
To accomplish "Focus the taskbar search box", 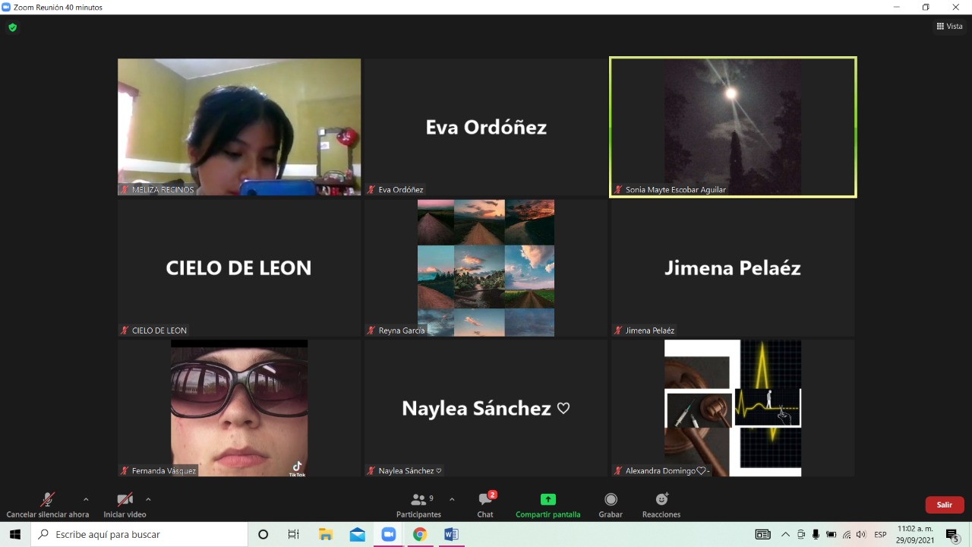I will click(x=140, y=535).
